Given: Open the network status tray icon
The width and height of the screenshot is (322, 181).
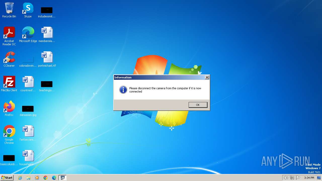Looking at the screenshot, I should [x=292, y=178].
